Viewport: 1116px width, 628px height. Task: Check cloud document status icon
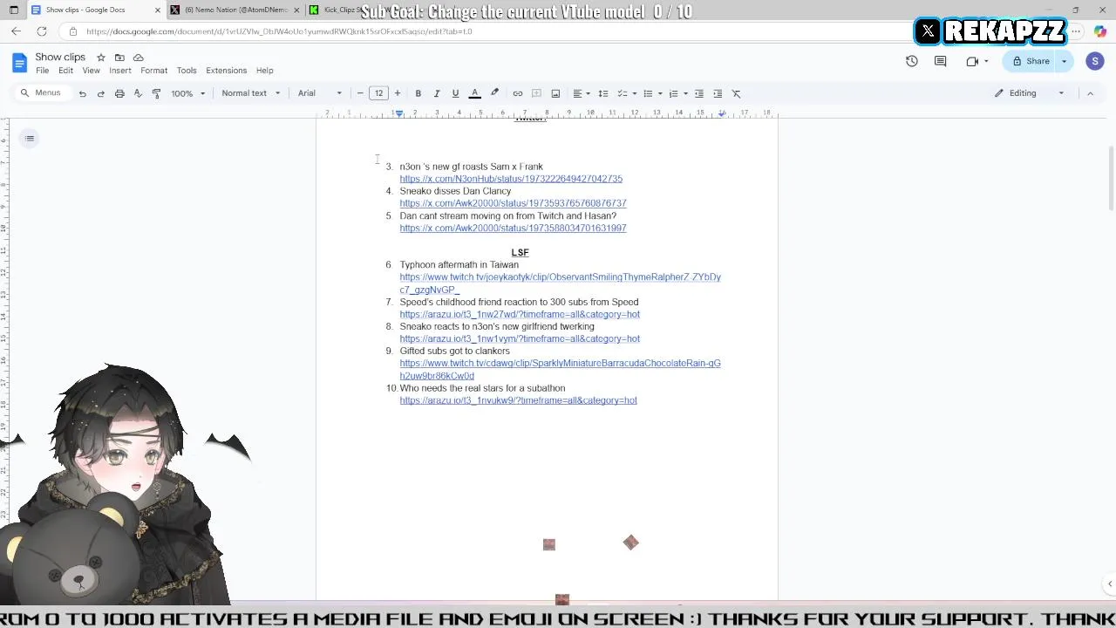tap(138, 58)
